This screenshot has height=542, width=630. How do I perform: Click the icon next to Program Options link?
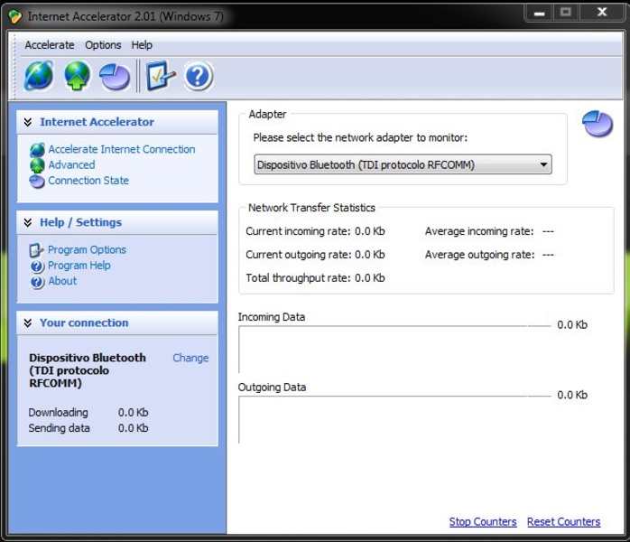[x=37, y=250]
